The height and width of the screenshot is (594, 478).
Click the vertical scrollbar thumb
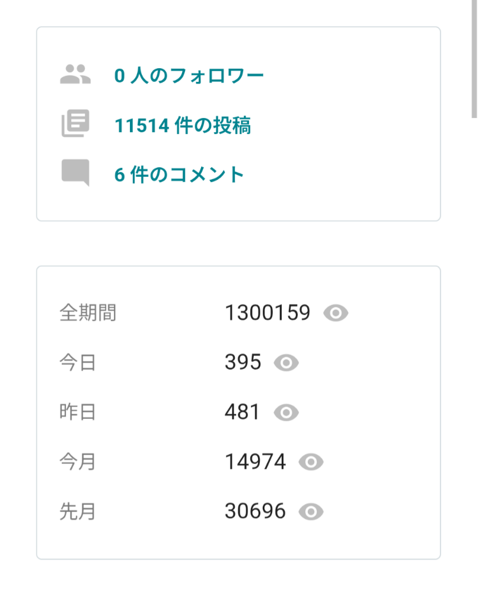[474, 59]
